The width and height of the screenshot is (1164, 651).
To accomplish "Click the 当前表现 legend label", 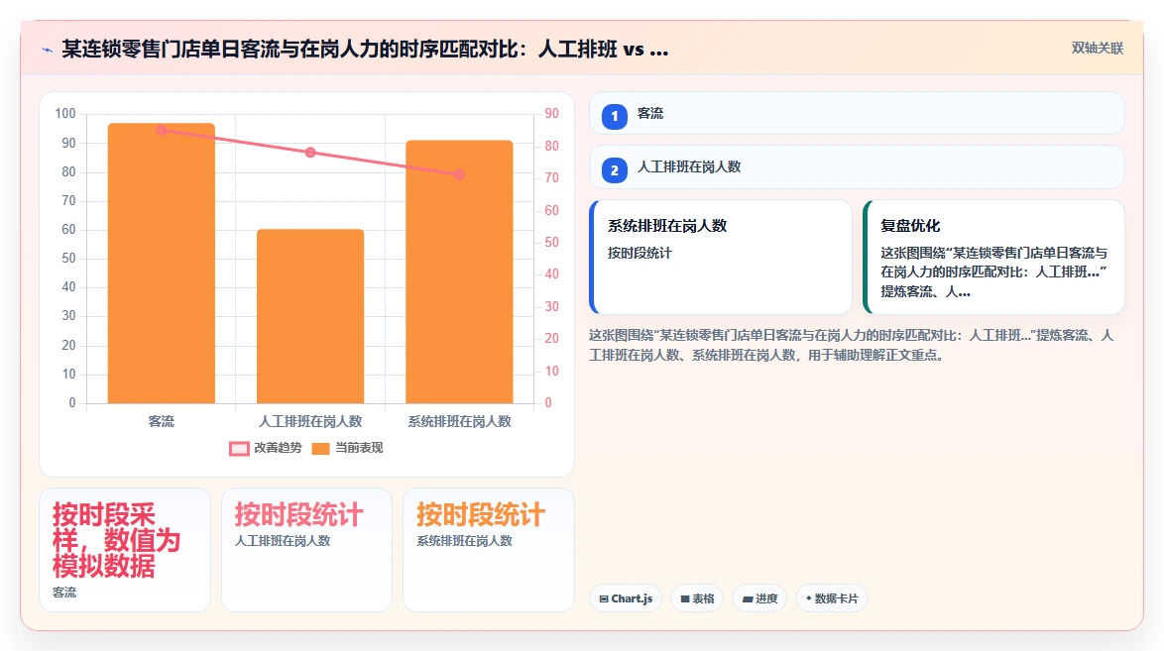I will [359, 448].
